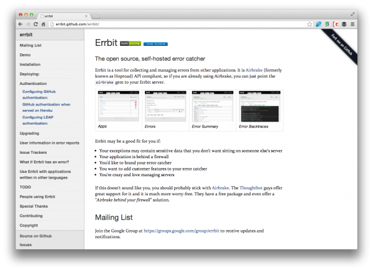Image resolution: width=373 pixels, height=271 pixels.
Task: Click the Code Climate badge
Action: 155,44
